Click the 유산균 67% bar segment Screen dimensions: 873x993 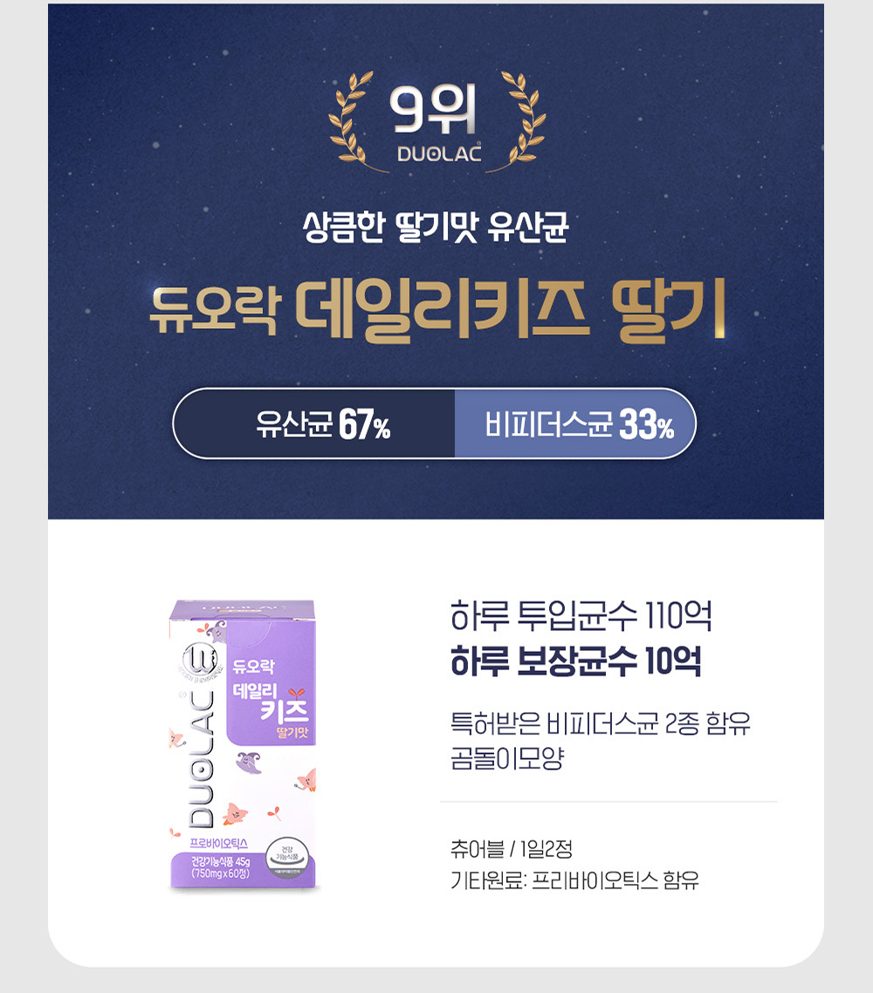(314, 424)
